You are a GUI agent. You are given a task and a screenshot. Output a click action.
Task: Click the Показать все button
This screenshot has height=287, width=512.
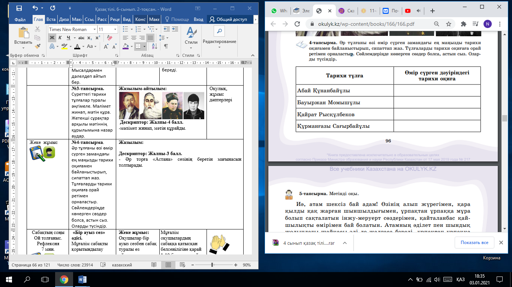point(474,243)
